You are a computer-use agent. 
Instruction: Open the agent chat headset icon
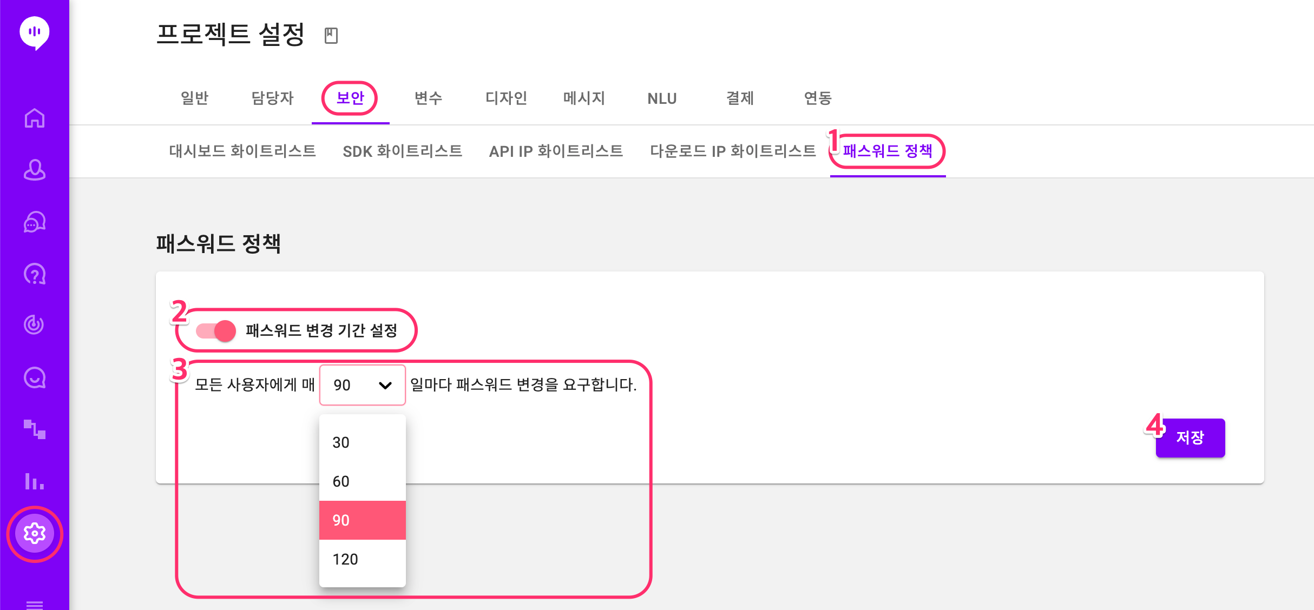[x=35, y=222]
